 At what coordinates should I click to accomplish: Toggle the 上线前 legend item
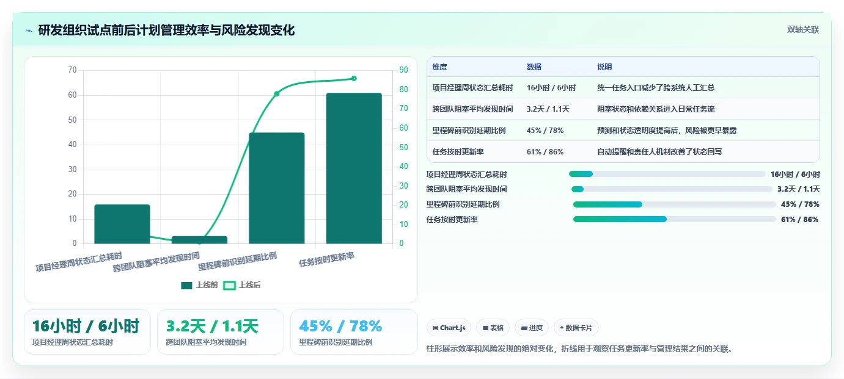coord(199,285)
